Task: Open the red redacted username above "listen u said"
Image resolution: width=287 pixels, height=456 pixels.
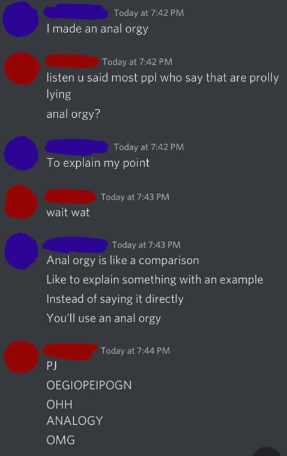Action: pos(71,61)
